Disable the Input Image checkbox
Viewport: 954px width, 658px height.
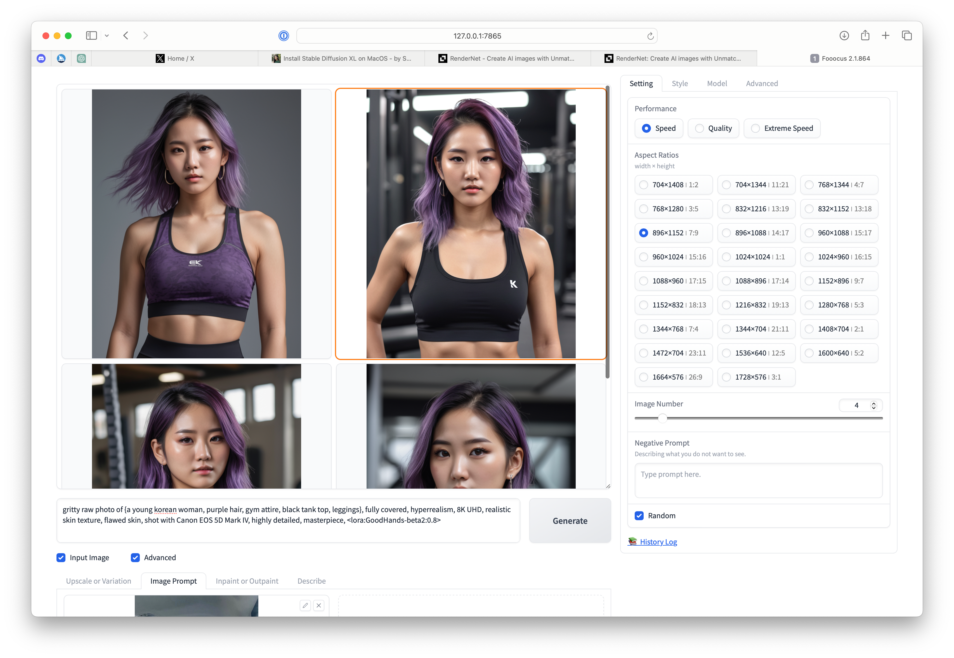(x=61, y=558)
